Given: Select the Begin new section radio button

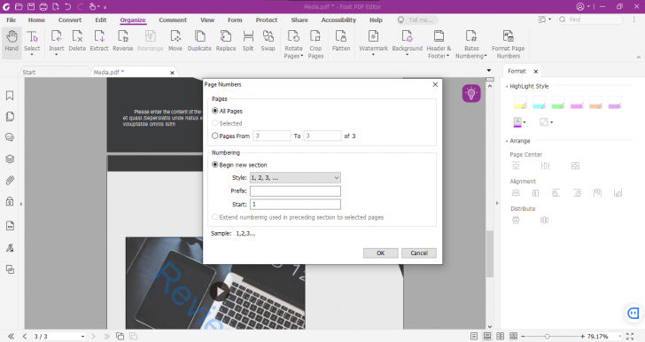Looking at the screenshot, I should 214,165.
